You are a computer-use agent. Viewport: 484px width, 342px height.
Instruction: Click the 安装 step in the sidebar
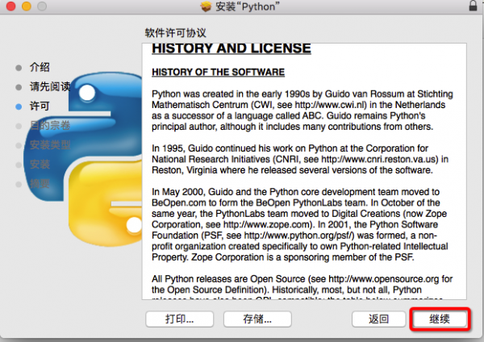(40, 165)
